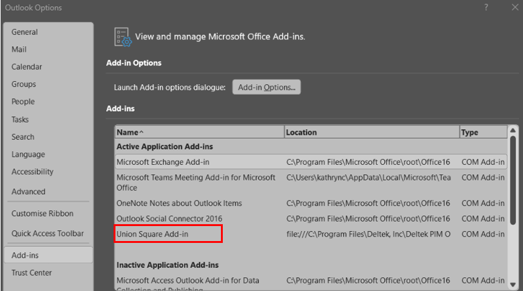Open Customise Ribbon settings
Image resolution: width=523 pixels, height=291 pixels.
point(42,213)
